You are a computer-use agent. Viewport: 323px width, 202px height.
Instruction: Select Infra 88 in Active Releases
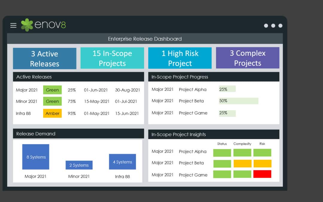23,113
